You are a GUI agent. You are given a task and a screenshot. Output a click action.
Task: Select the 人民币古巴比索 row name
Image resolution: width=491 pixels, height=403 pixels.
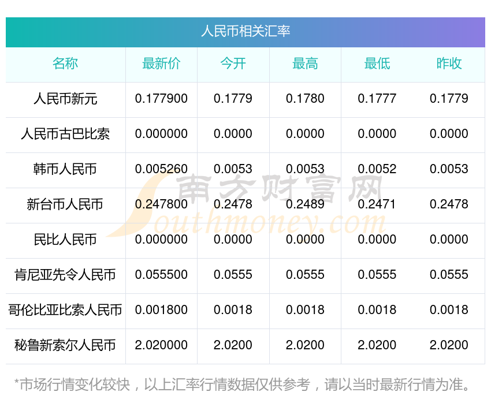click(65, 134)
